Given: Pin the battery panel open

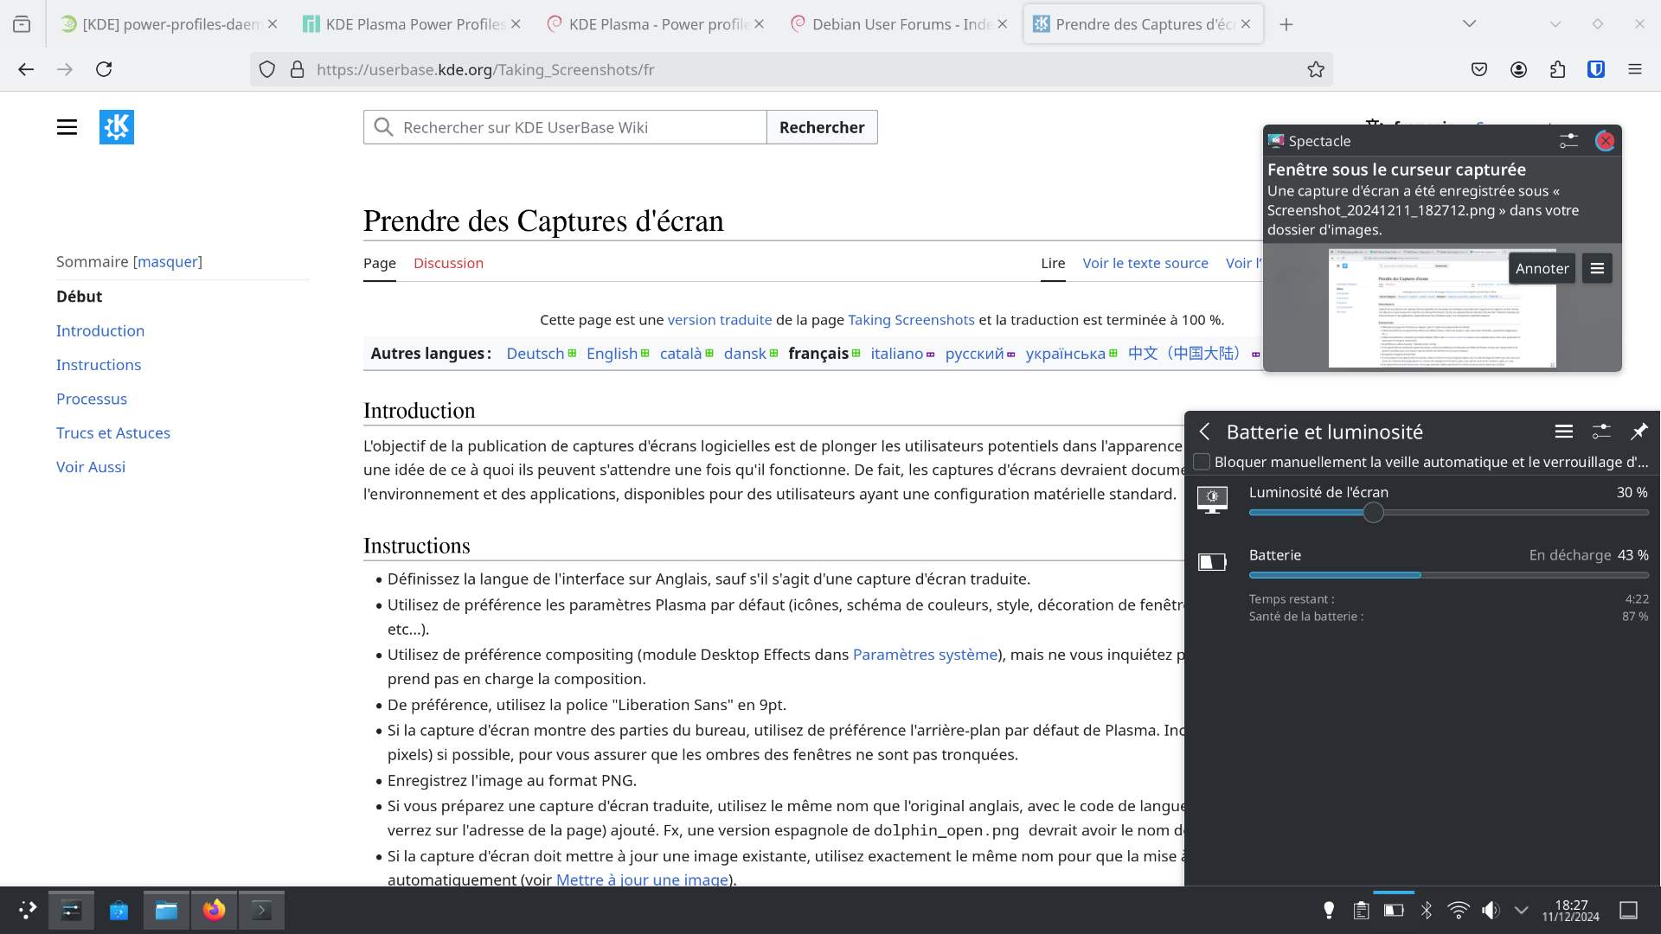Looking at the screenshot, I should tap(1639, 432).
